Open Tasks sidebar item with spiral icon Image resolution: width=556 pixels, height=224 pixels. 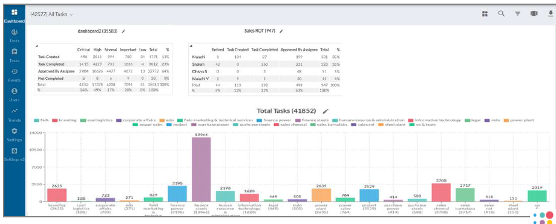[14, 36]
